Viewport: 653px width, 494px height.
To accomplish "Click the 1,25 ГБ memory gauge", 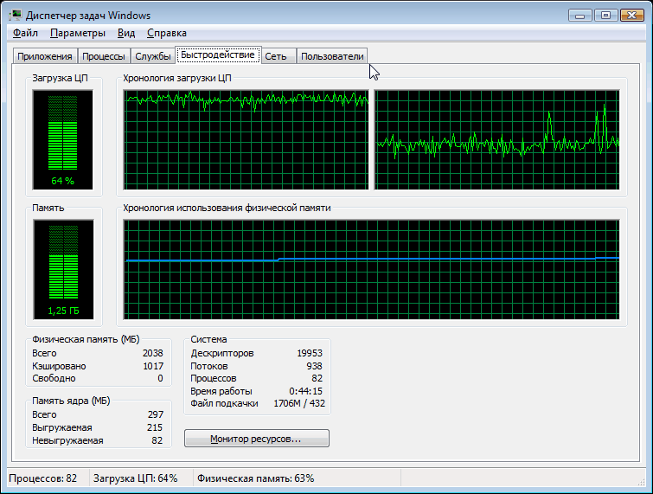I will click(x=63, y=270).
